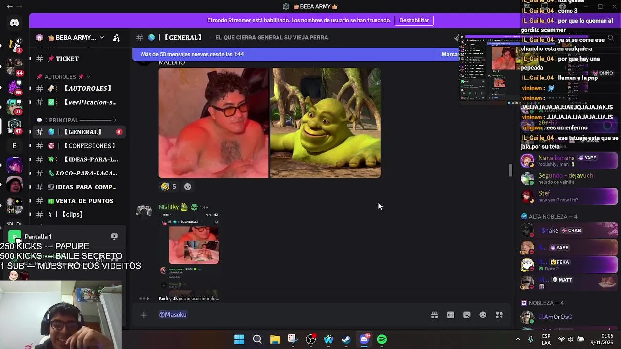Click Nishiky's username in chat

point(168,207)
